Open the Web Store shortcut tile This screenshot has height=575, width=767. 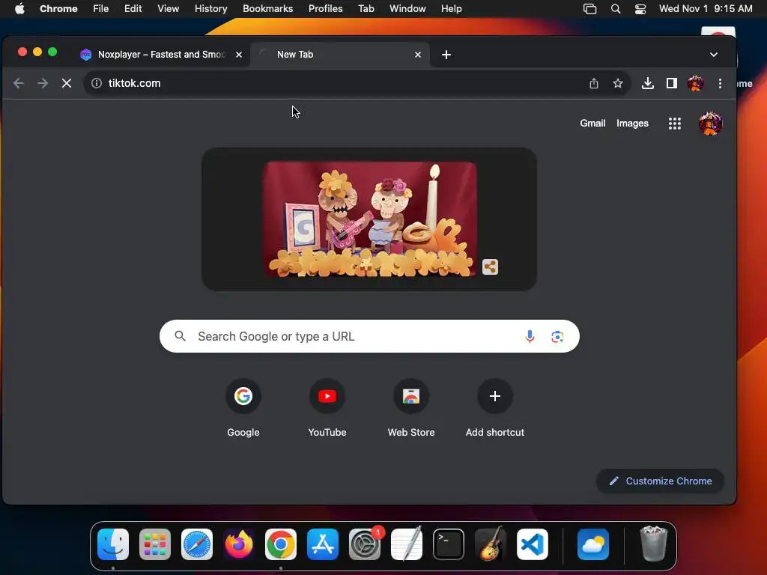coord(411,408)
